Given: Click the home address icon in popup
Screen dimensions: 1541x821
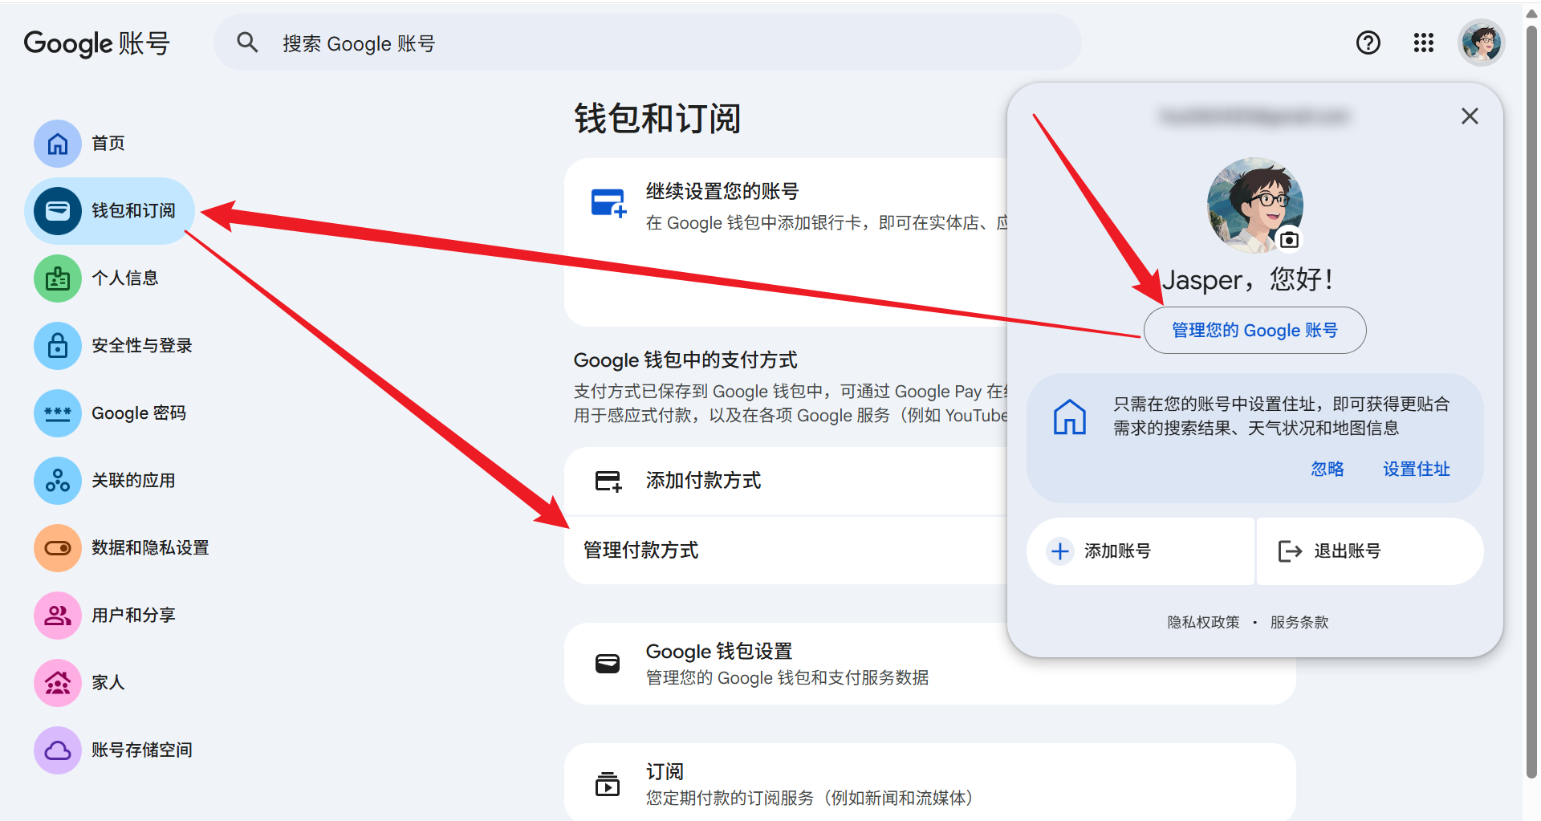Looking at the screenshot, I should 1070,417.
